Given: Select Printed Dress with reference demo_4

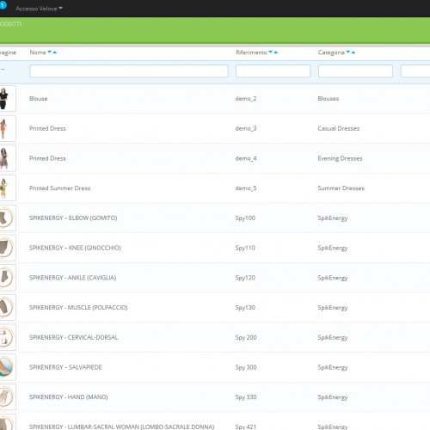Looking at the screenshot, I should (47, 158).
